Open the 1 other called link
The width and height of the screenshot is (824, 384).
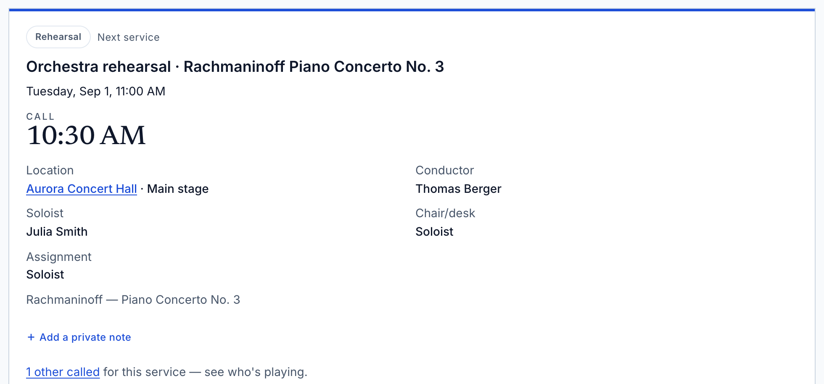[63, 372]
